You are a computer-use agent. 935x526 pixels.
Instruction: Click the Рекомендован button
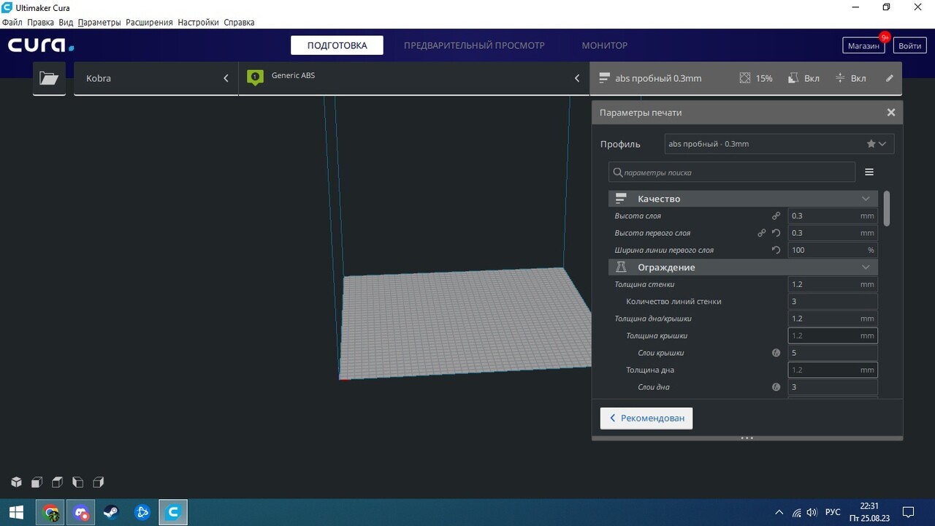[x=646, y=418]
